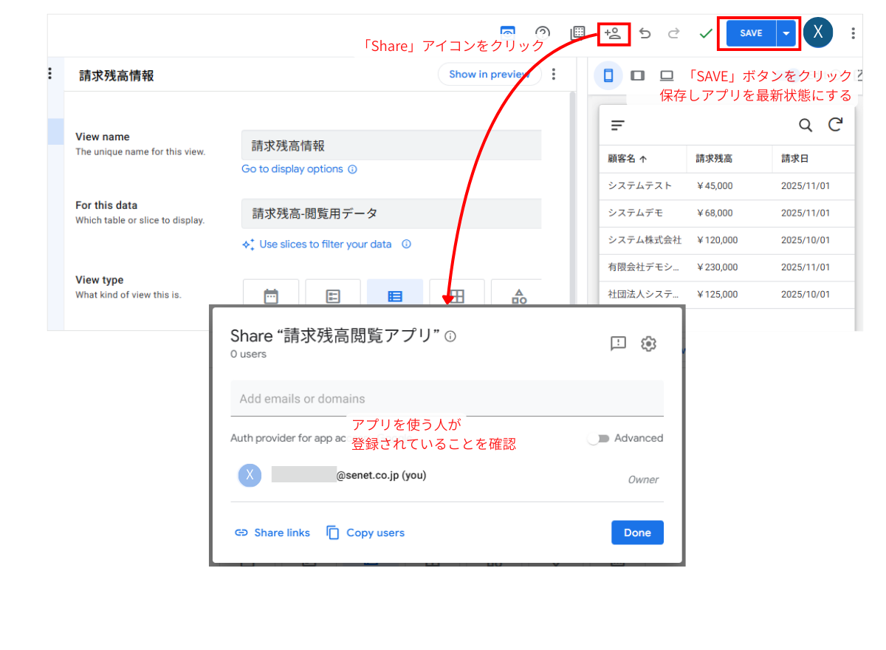Open the three-dot menu beside Show in preview
Screen dimensions: 886x650
click(554, 74)
